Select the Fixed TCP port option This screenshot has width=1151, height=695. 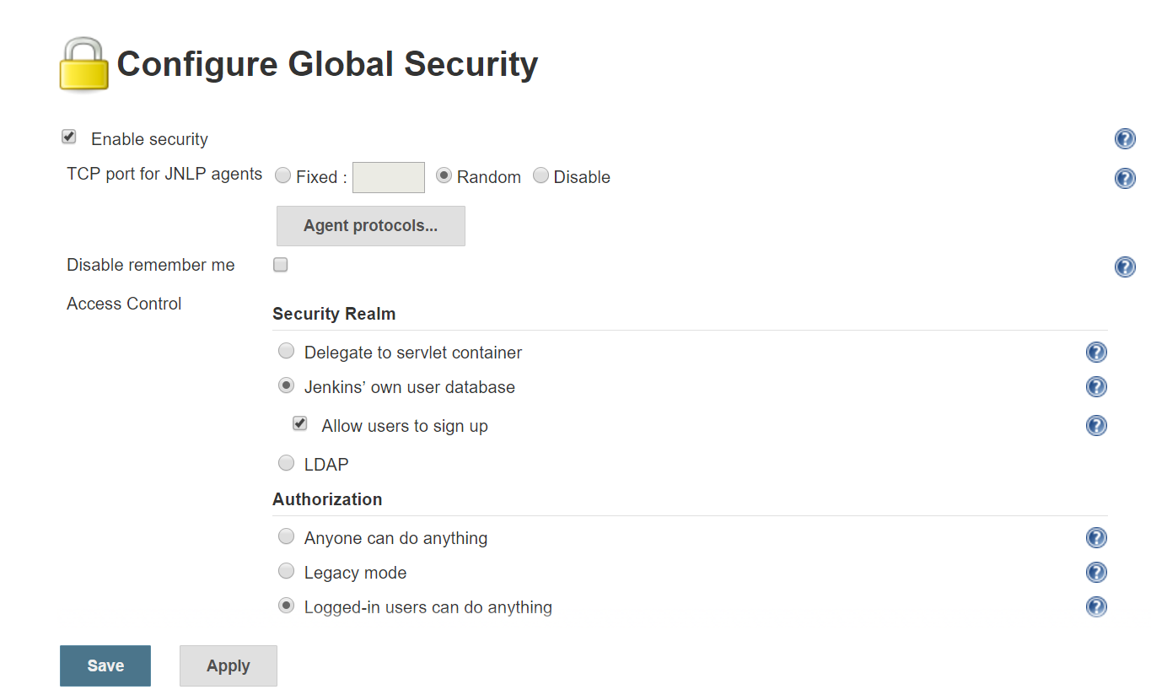tap(283, 175)
